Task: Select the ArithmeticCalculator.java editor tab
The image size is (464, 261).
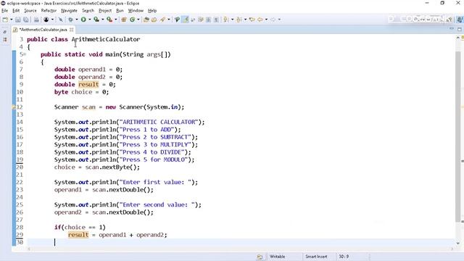Action: (43, 30)
